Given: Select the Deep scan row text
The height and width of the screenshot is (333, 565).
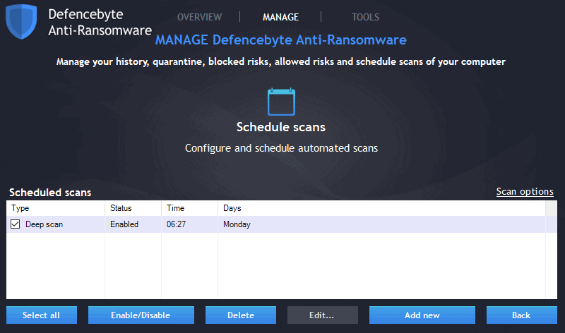Looking at the screenshot, I should tap(44, 224).
